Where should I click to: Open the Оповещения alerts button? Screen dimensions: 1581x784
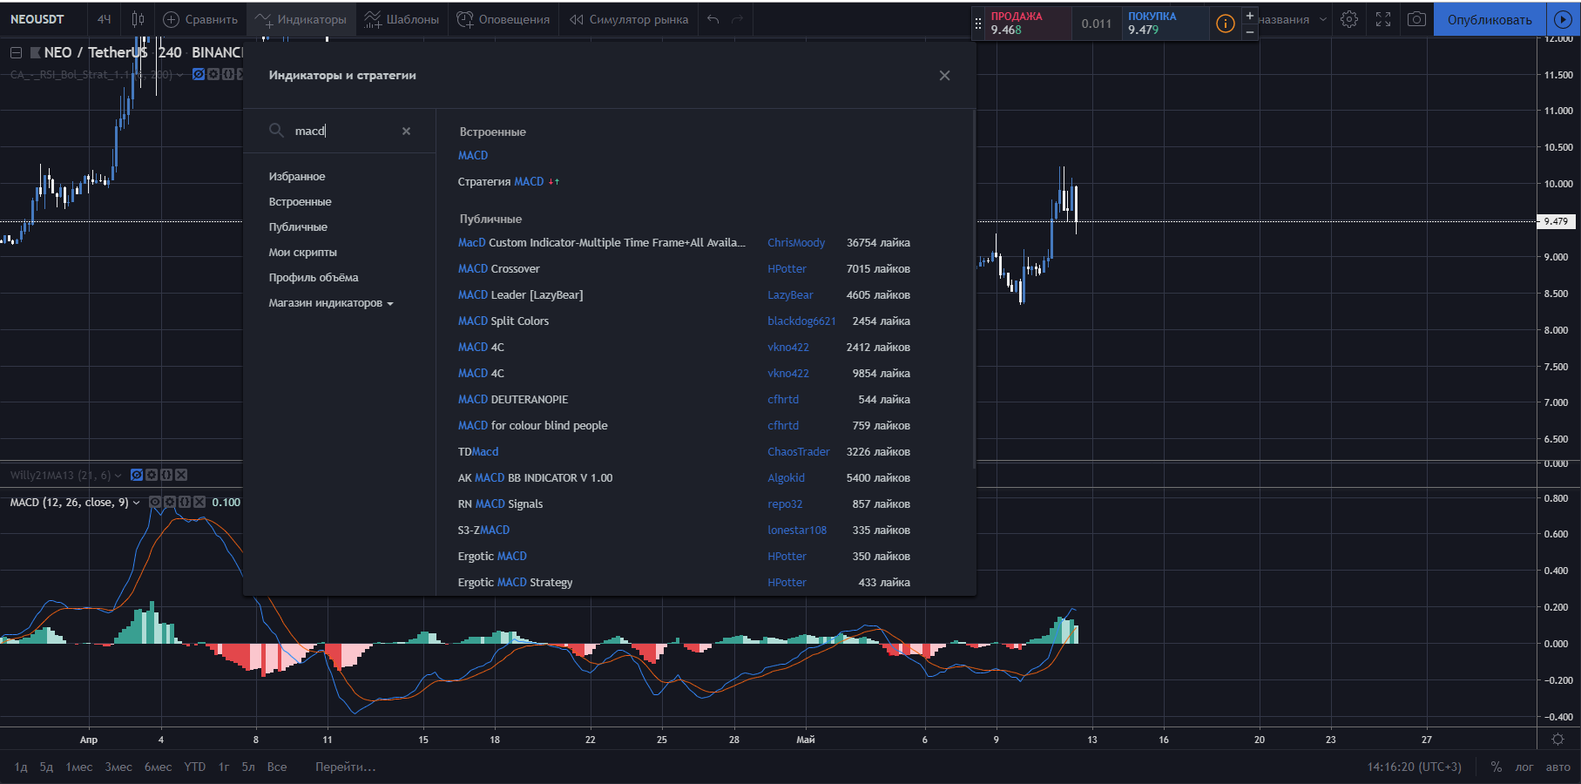coord(503,19)
